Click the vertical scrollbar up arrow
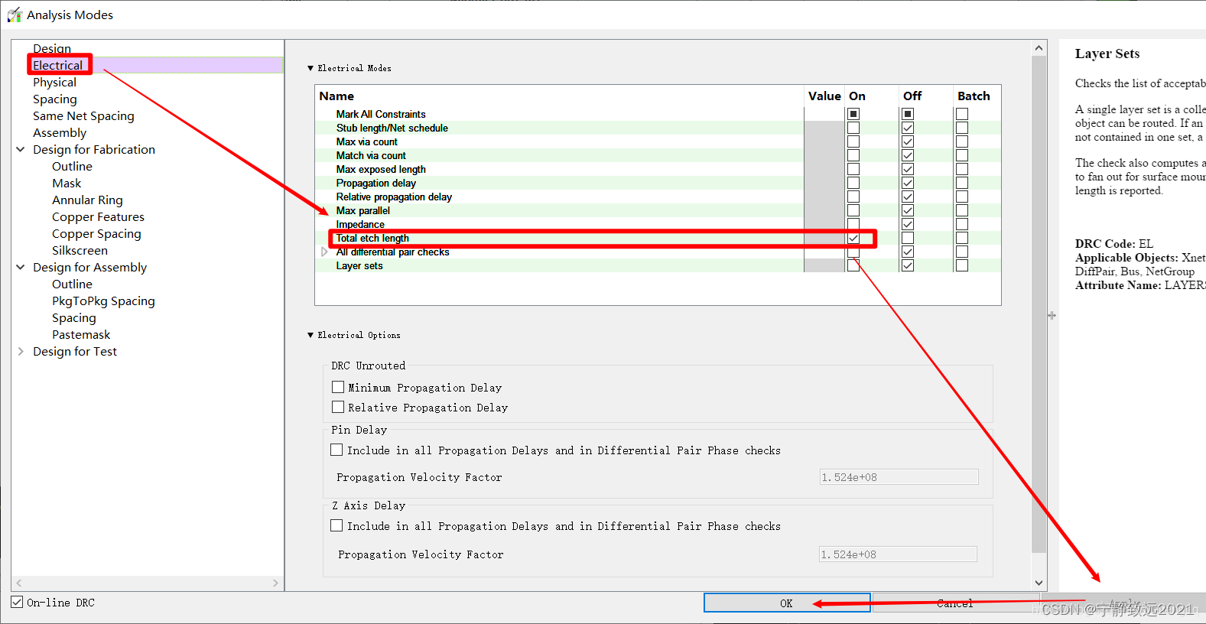The height and width of the screenshot is (624, 1206). [1039, 48]
